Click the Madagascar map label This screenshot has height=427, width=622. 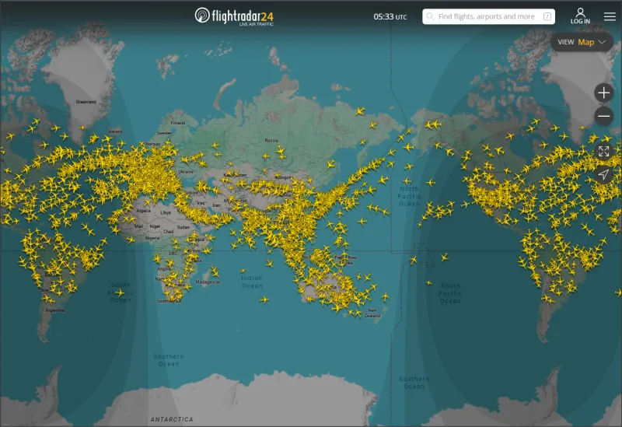coord(207,282)
